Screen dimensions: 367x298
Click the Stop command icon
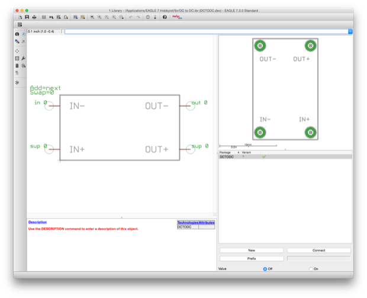(148, 17)
